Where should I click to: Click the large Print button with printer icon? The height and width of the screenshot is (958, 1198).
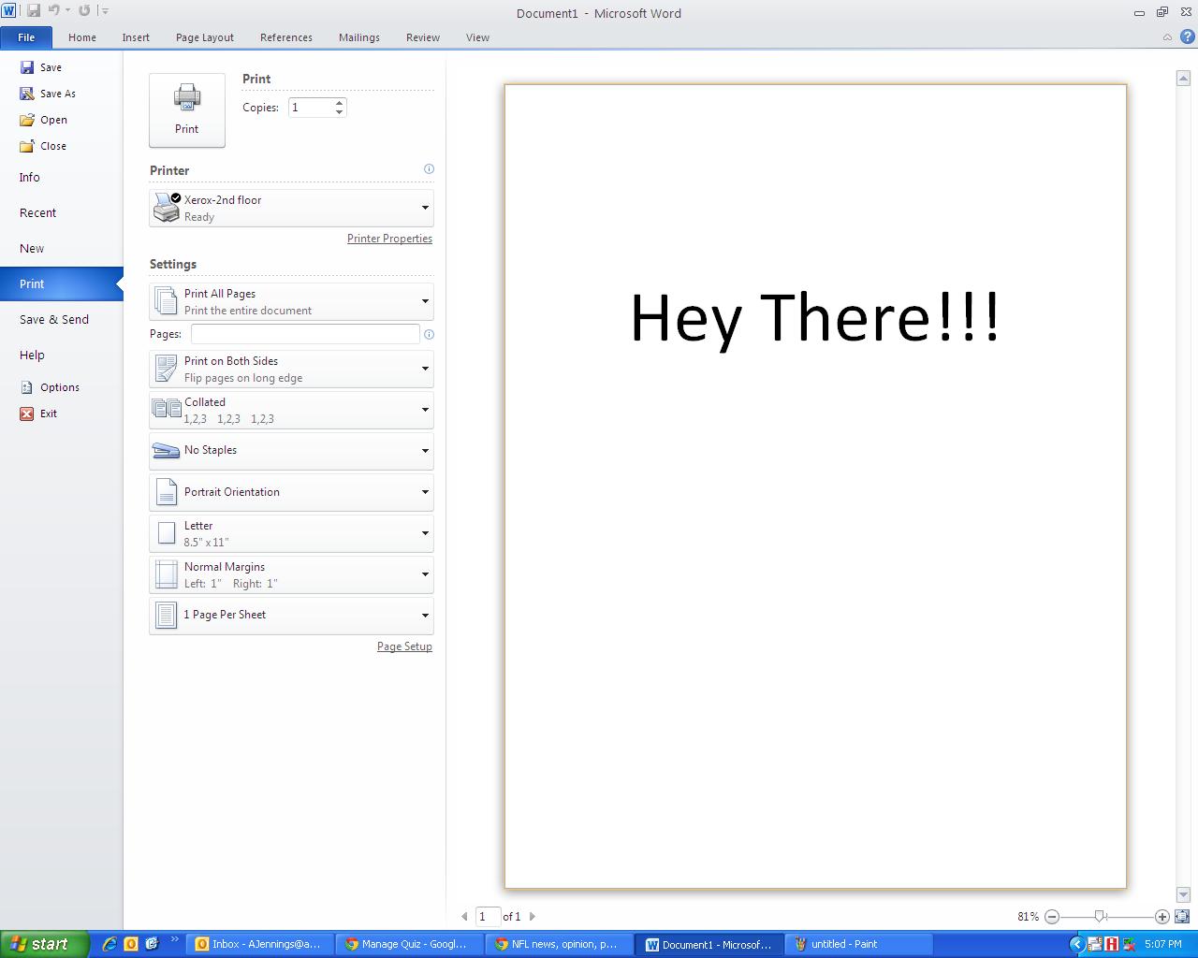(187, 110)
